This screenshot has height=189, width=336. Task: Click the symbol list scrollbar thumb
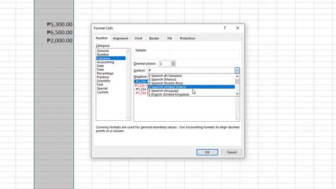click(237, 82)
